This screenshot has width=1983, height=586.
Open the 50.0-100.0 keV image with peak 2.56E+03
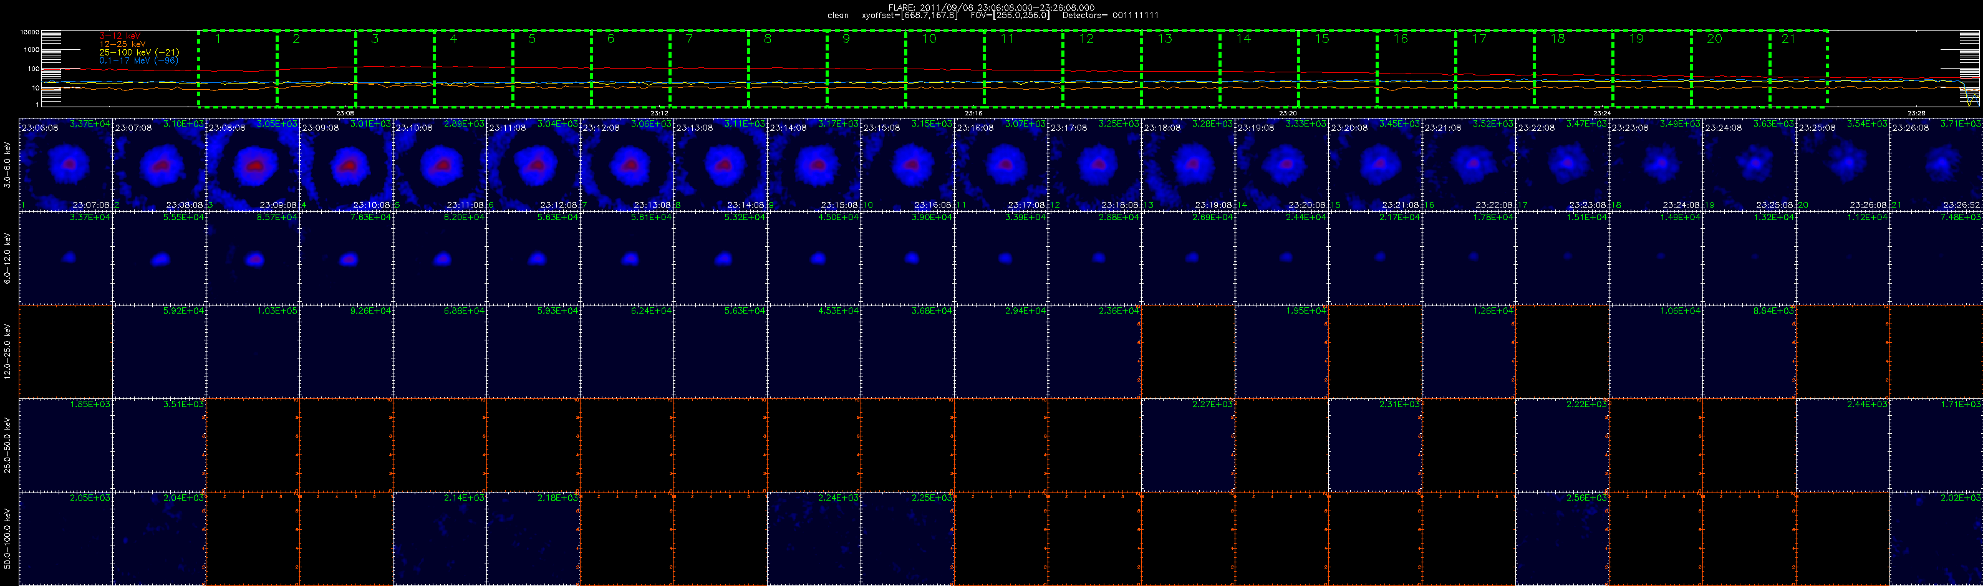1562,538
